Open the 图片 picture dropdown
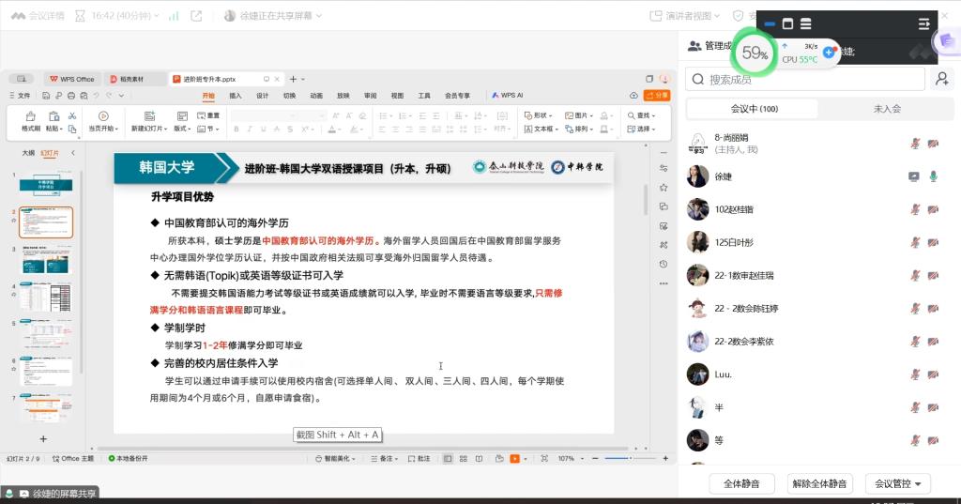 (x=578, y=115)
